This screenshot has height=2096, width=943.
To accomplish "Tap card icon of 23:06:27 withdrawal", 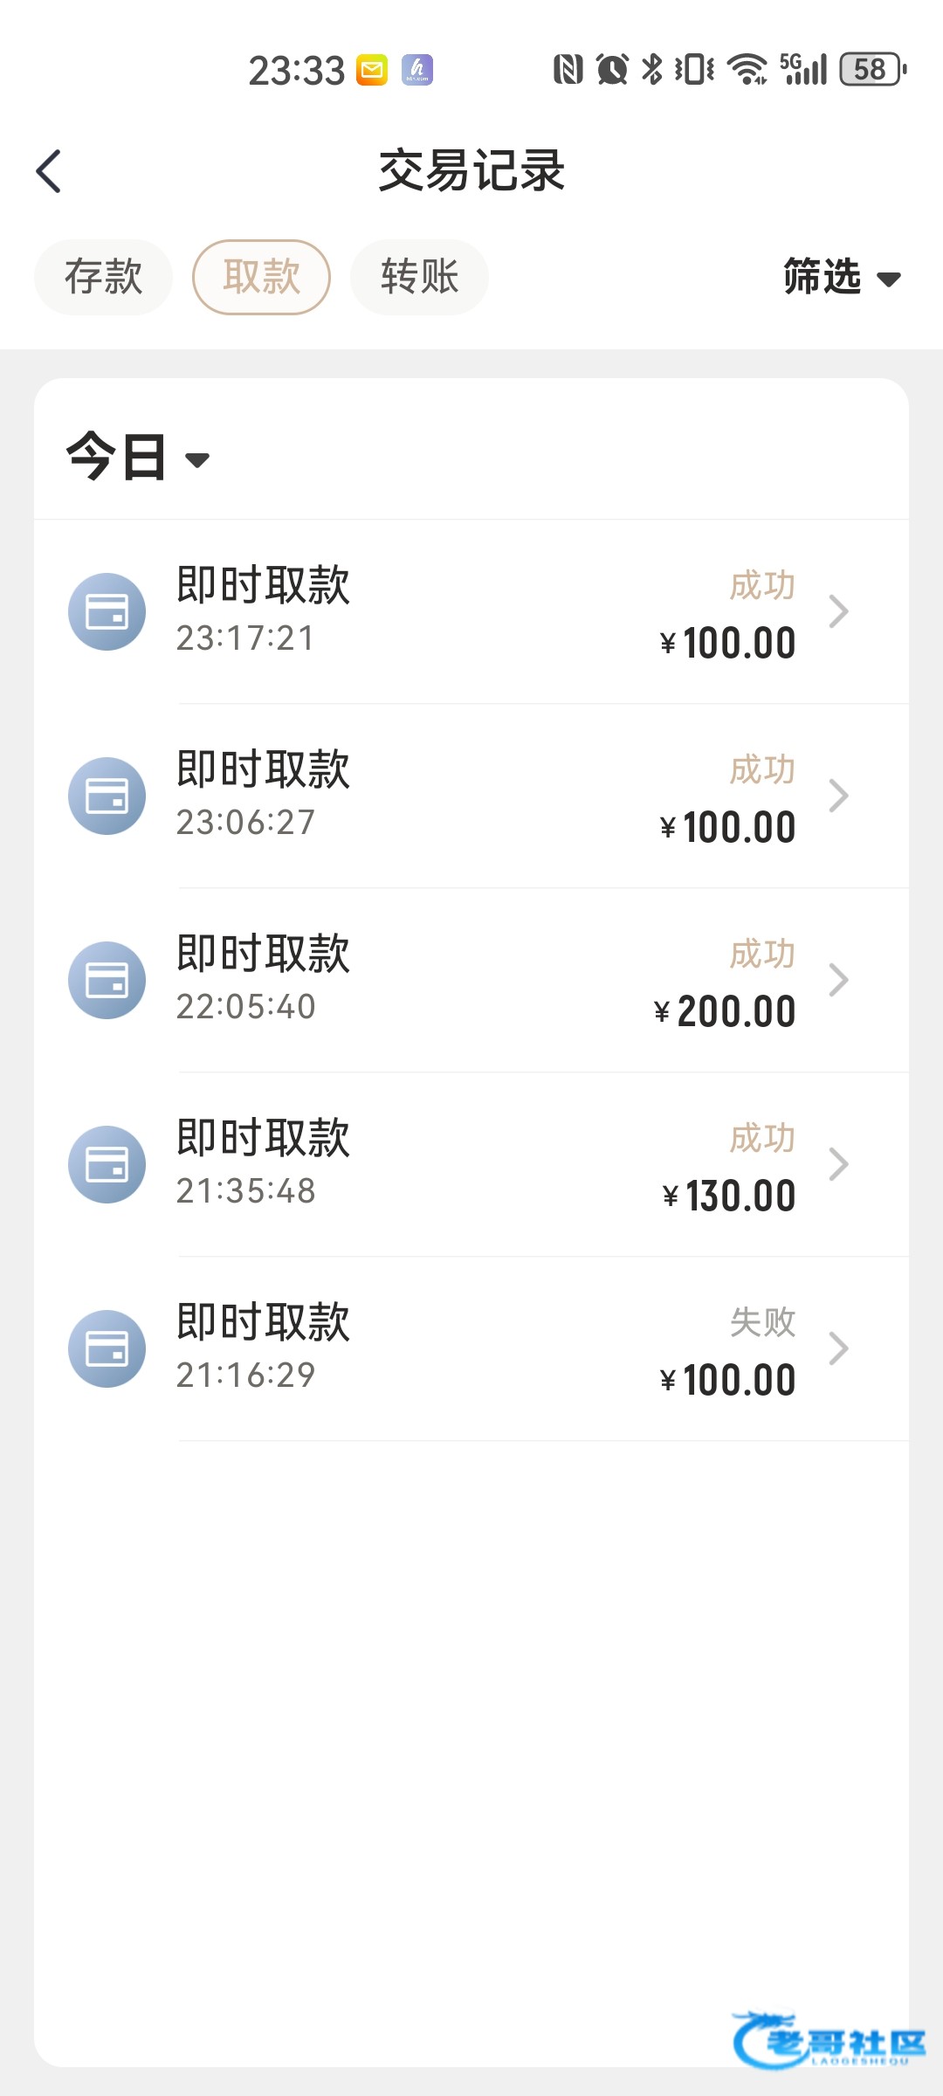I will tap(107, 796).
